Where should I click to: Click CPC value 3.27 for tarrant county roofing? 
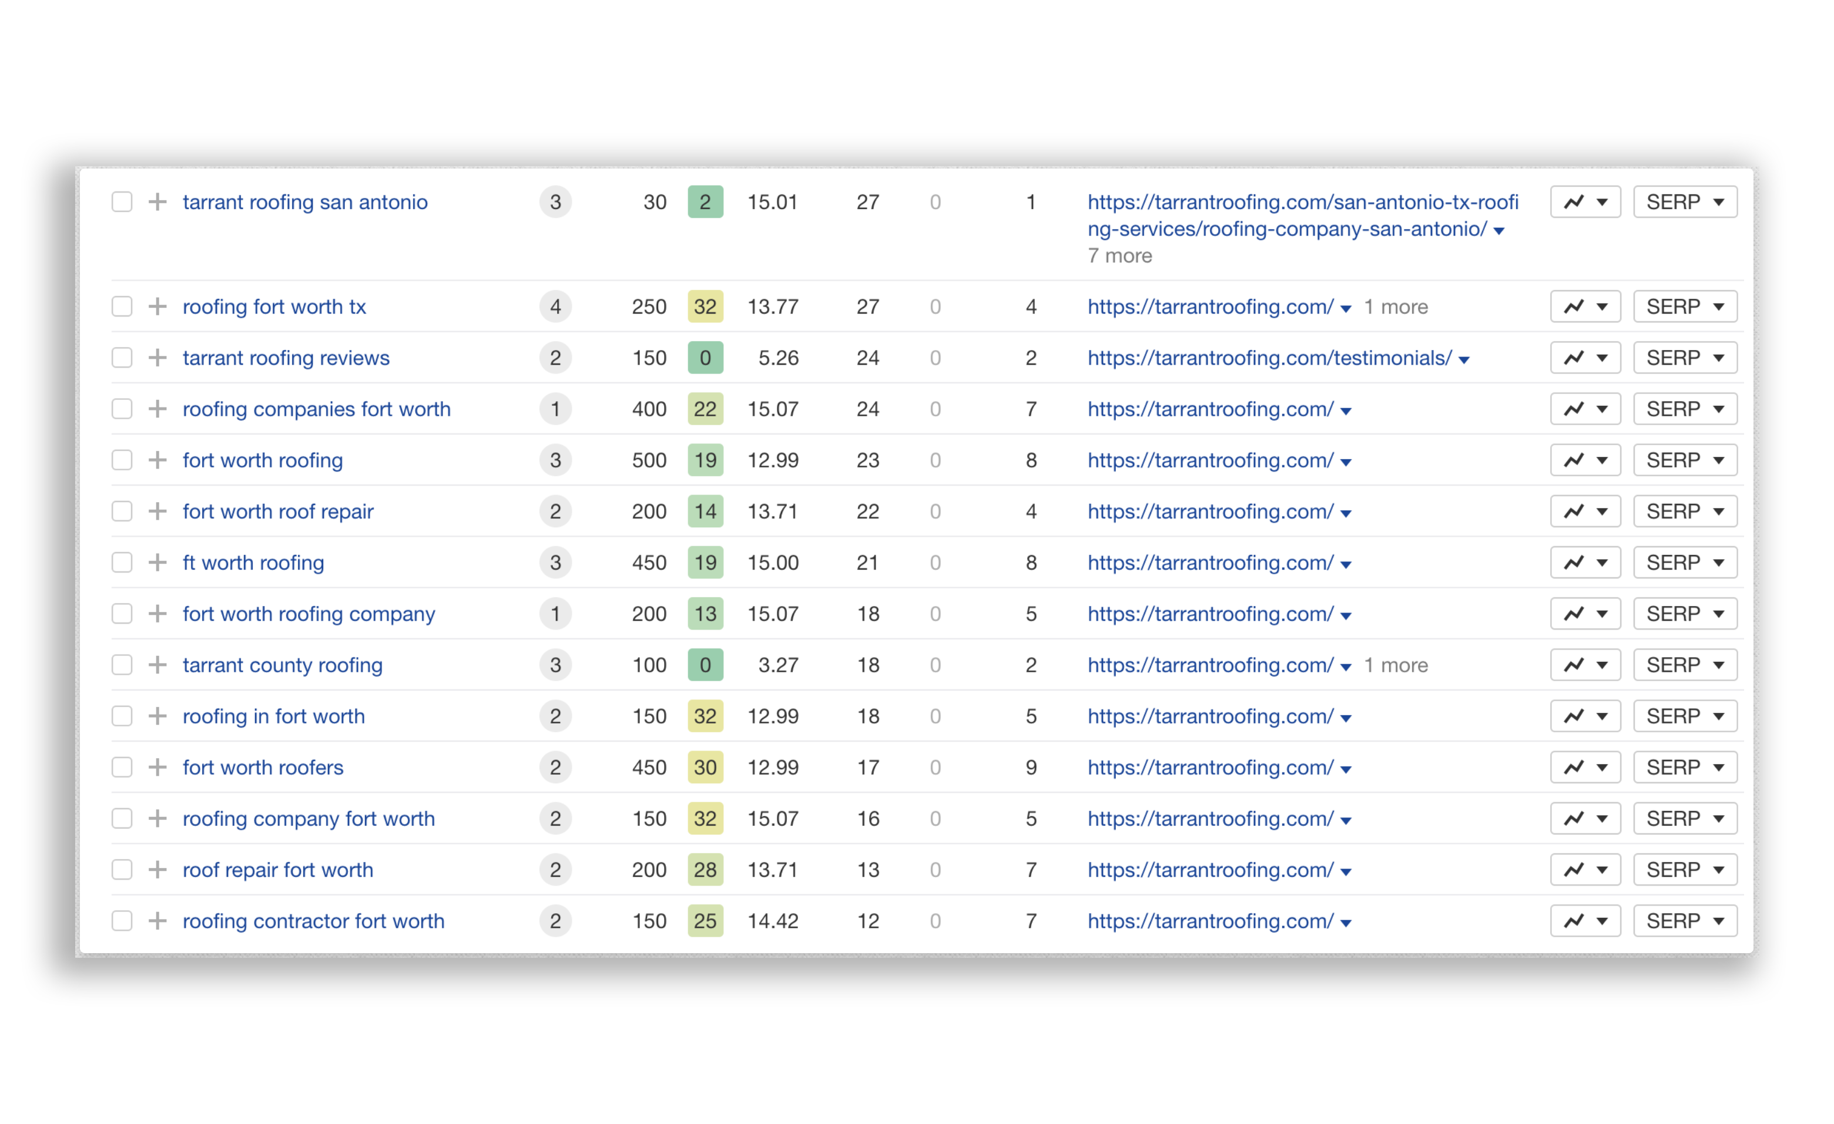[x=779, y=665]
